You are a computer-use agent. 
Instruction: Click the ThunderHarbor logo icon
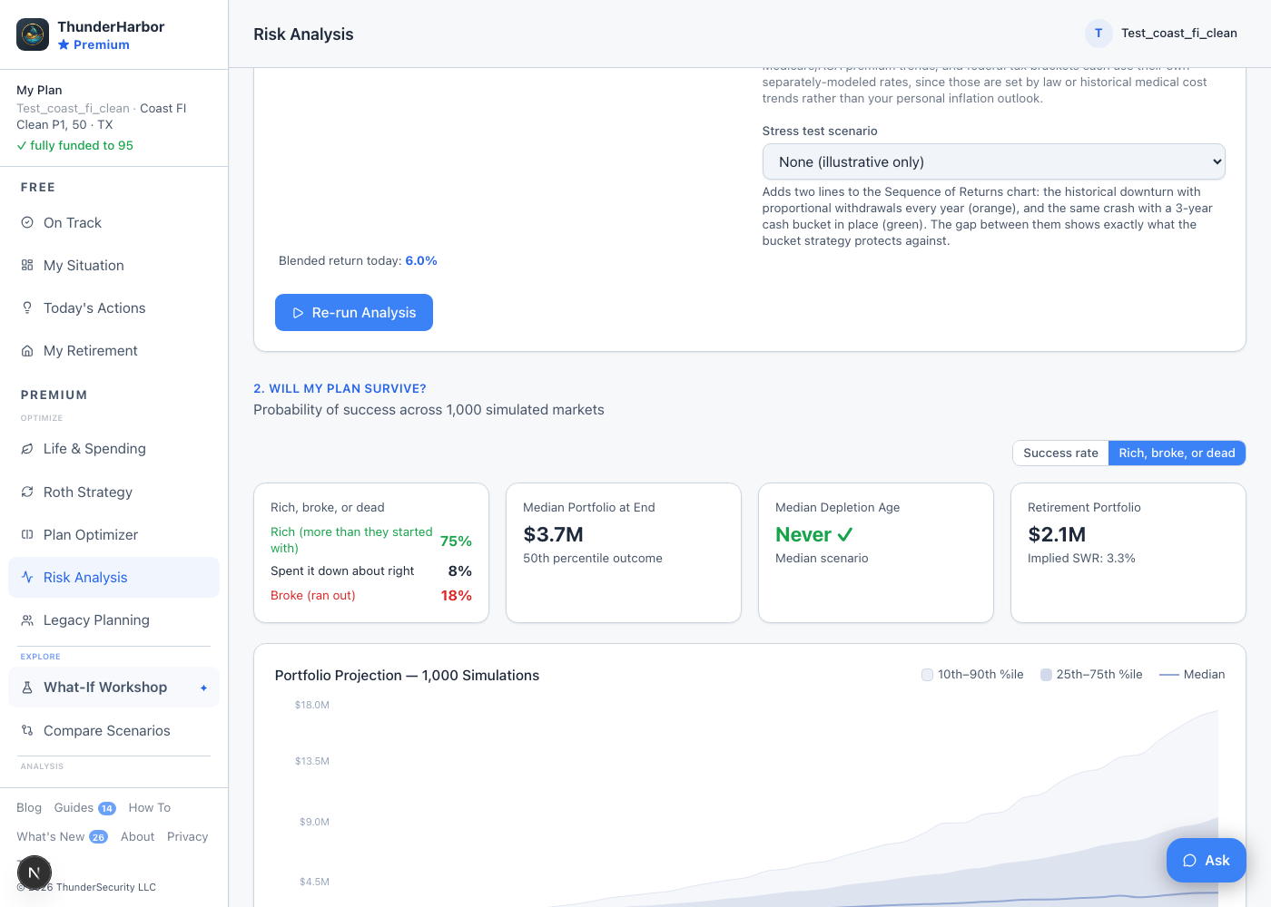point(33,34)
